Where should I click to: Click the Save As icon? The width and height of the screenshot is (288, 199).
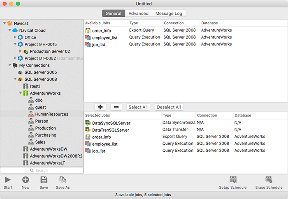pyautogui.click(x=63, y=180)
